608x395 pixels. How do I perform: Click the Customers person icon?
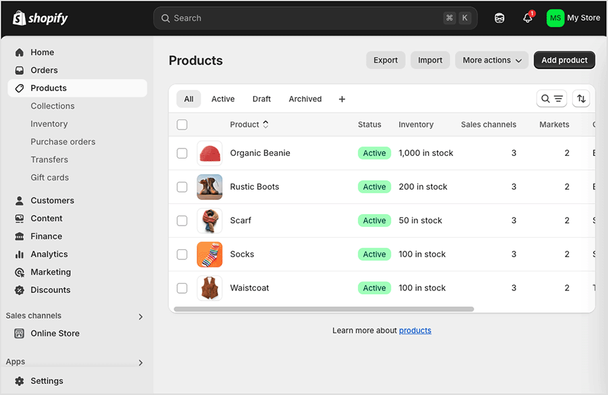[20, 201]
